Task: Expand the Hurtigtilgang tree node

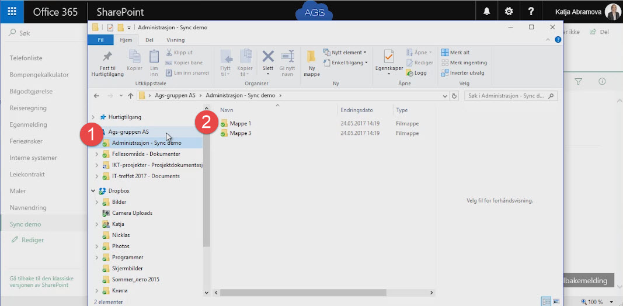Action: tap(93, 117)
